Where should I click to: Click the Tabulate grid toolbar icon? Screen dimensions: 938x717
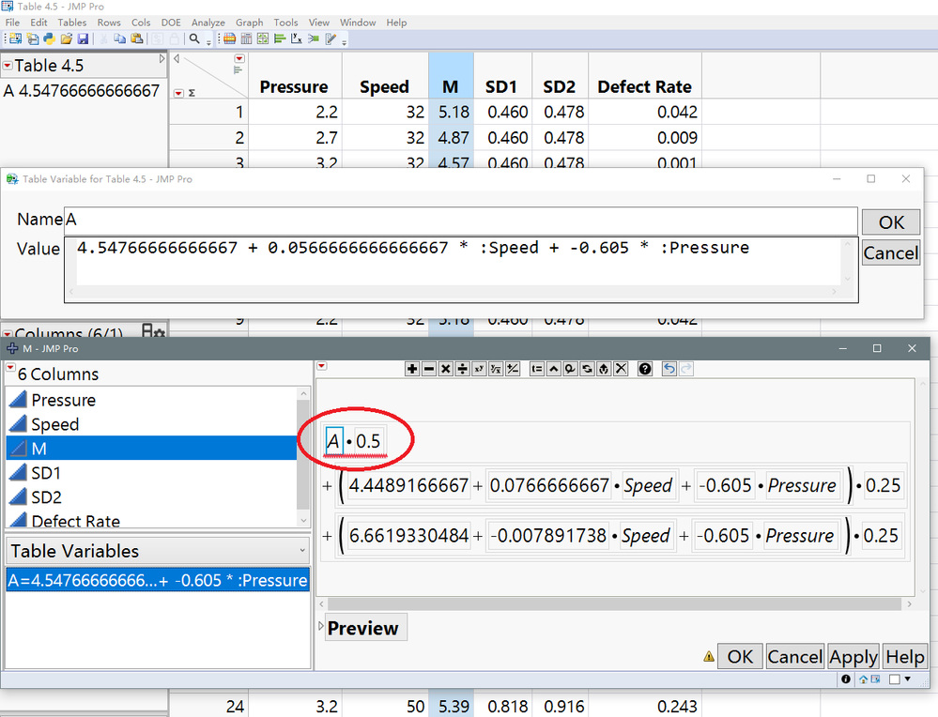(246, 38)
